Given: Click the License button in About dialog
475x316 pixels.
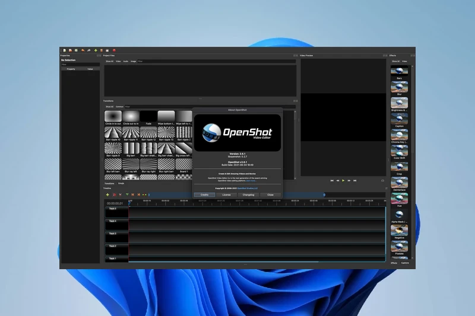Looking at the screenshot, I should click(x=227, y=194).
